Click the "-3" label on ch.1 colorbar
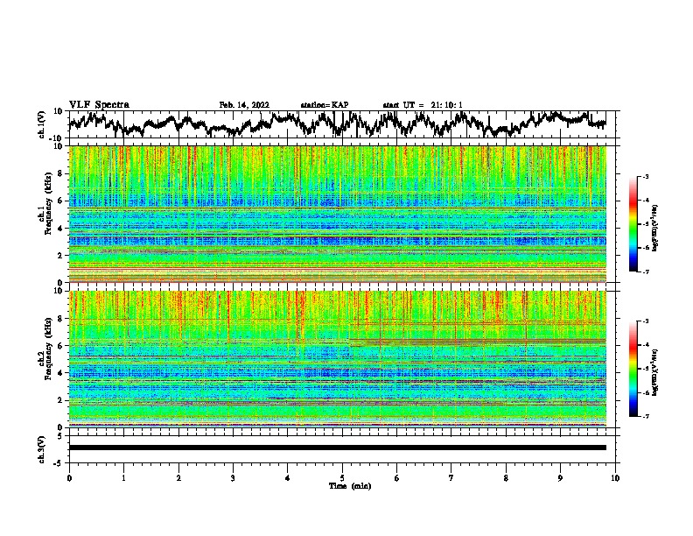The image size is (693, 536). point(645,176)
